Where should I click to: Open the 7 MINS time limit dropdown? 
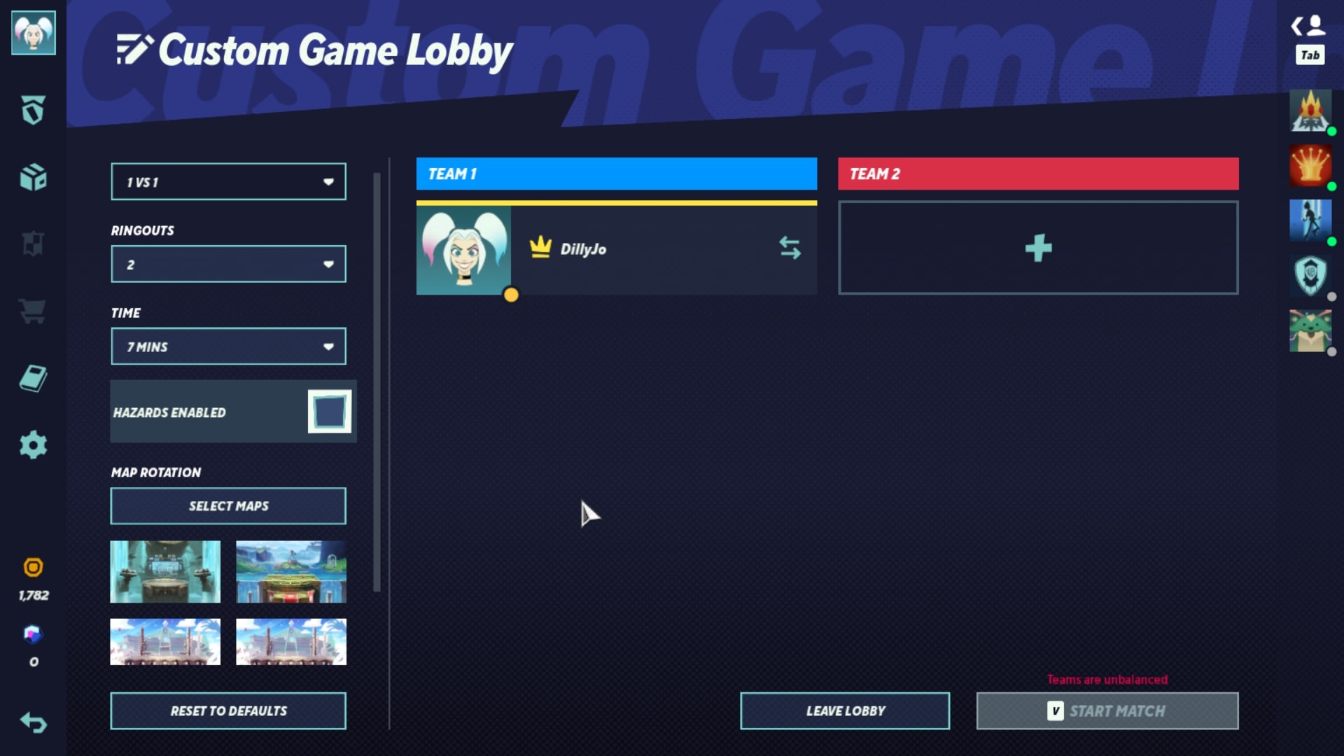228,346
